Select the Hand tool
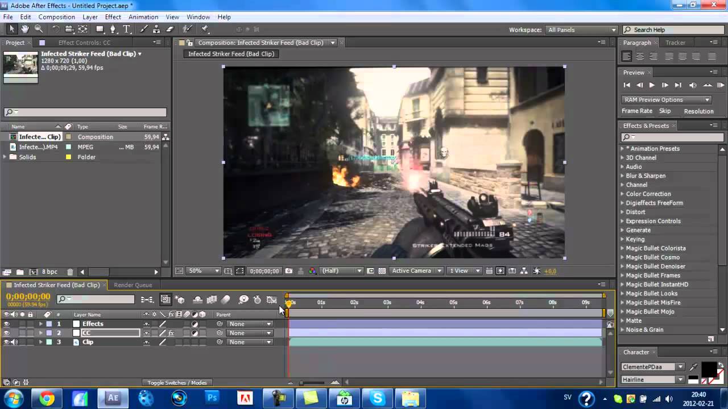 pyautogui.click(x=25, y=30)
